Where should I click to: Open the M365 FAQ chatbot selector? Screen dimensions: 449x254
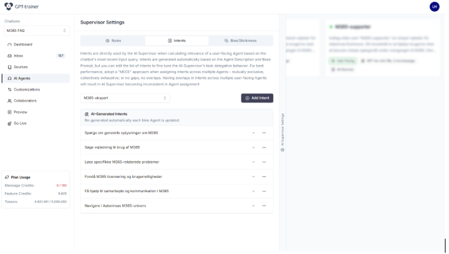[x=36, y=31]
